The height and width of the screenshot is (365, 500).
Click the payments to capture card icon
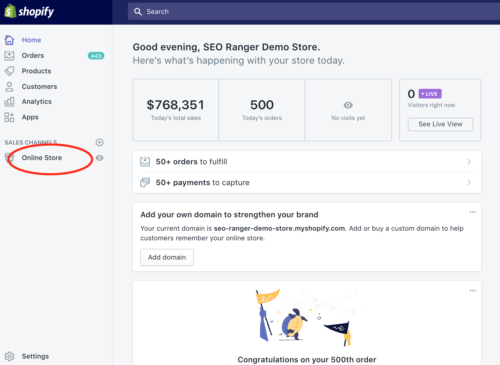[x=145, y=182]
